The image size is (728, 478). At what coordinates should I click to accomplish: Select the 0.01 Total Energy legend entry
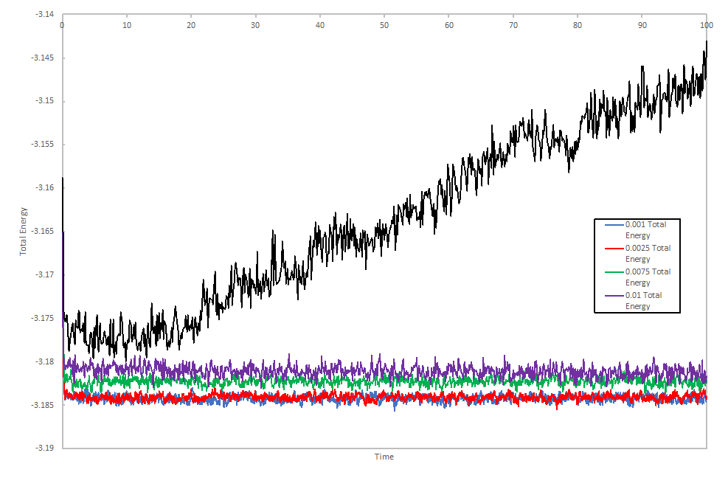point(634,301)
